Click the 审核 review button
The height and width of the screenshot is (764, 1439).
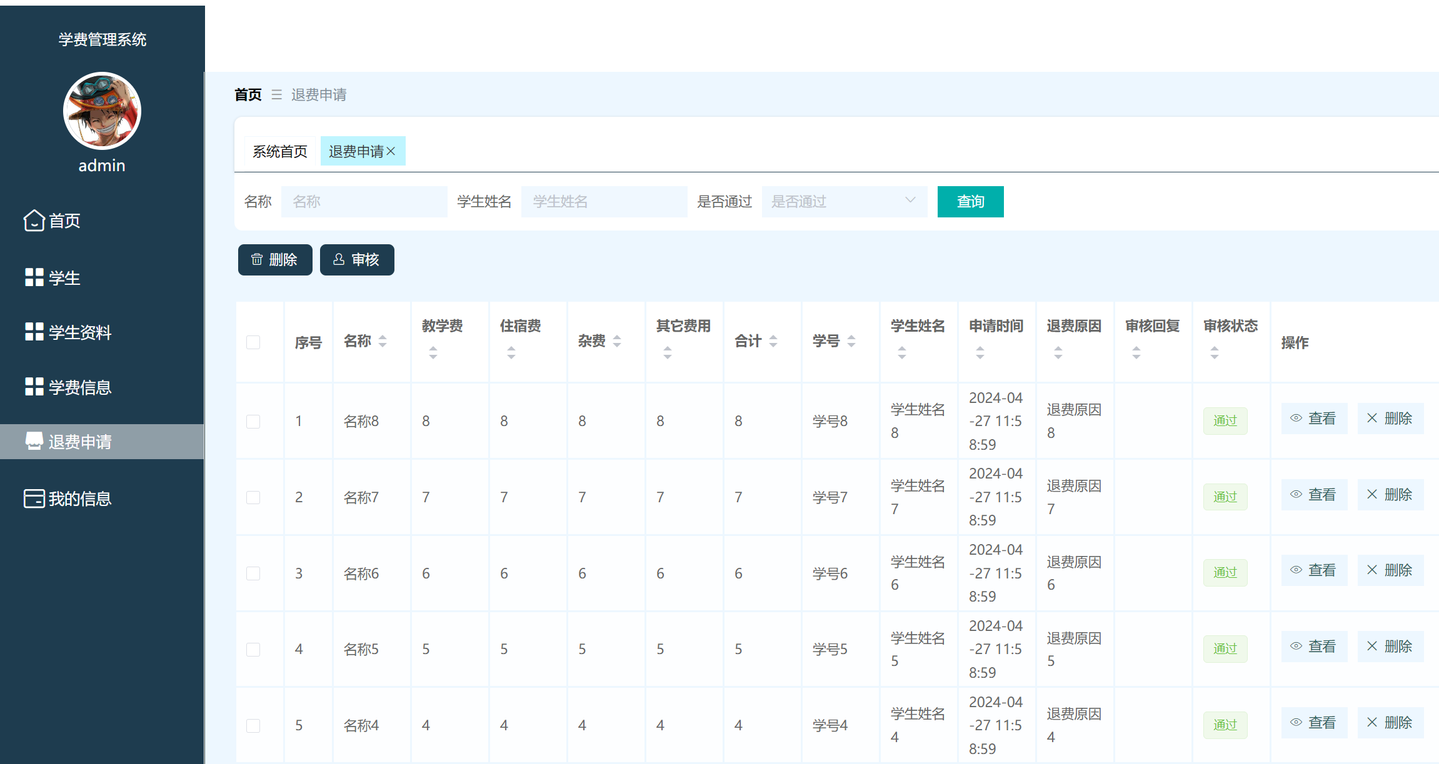(x=357, y=260)
